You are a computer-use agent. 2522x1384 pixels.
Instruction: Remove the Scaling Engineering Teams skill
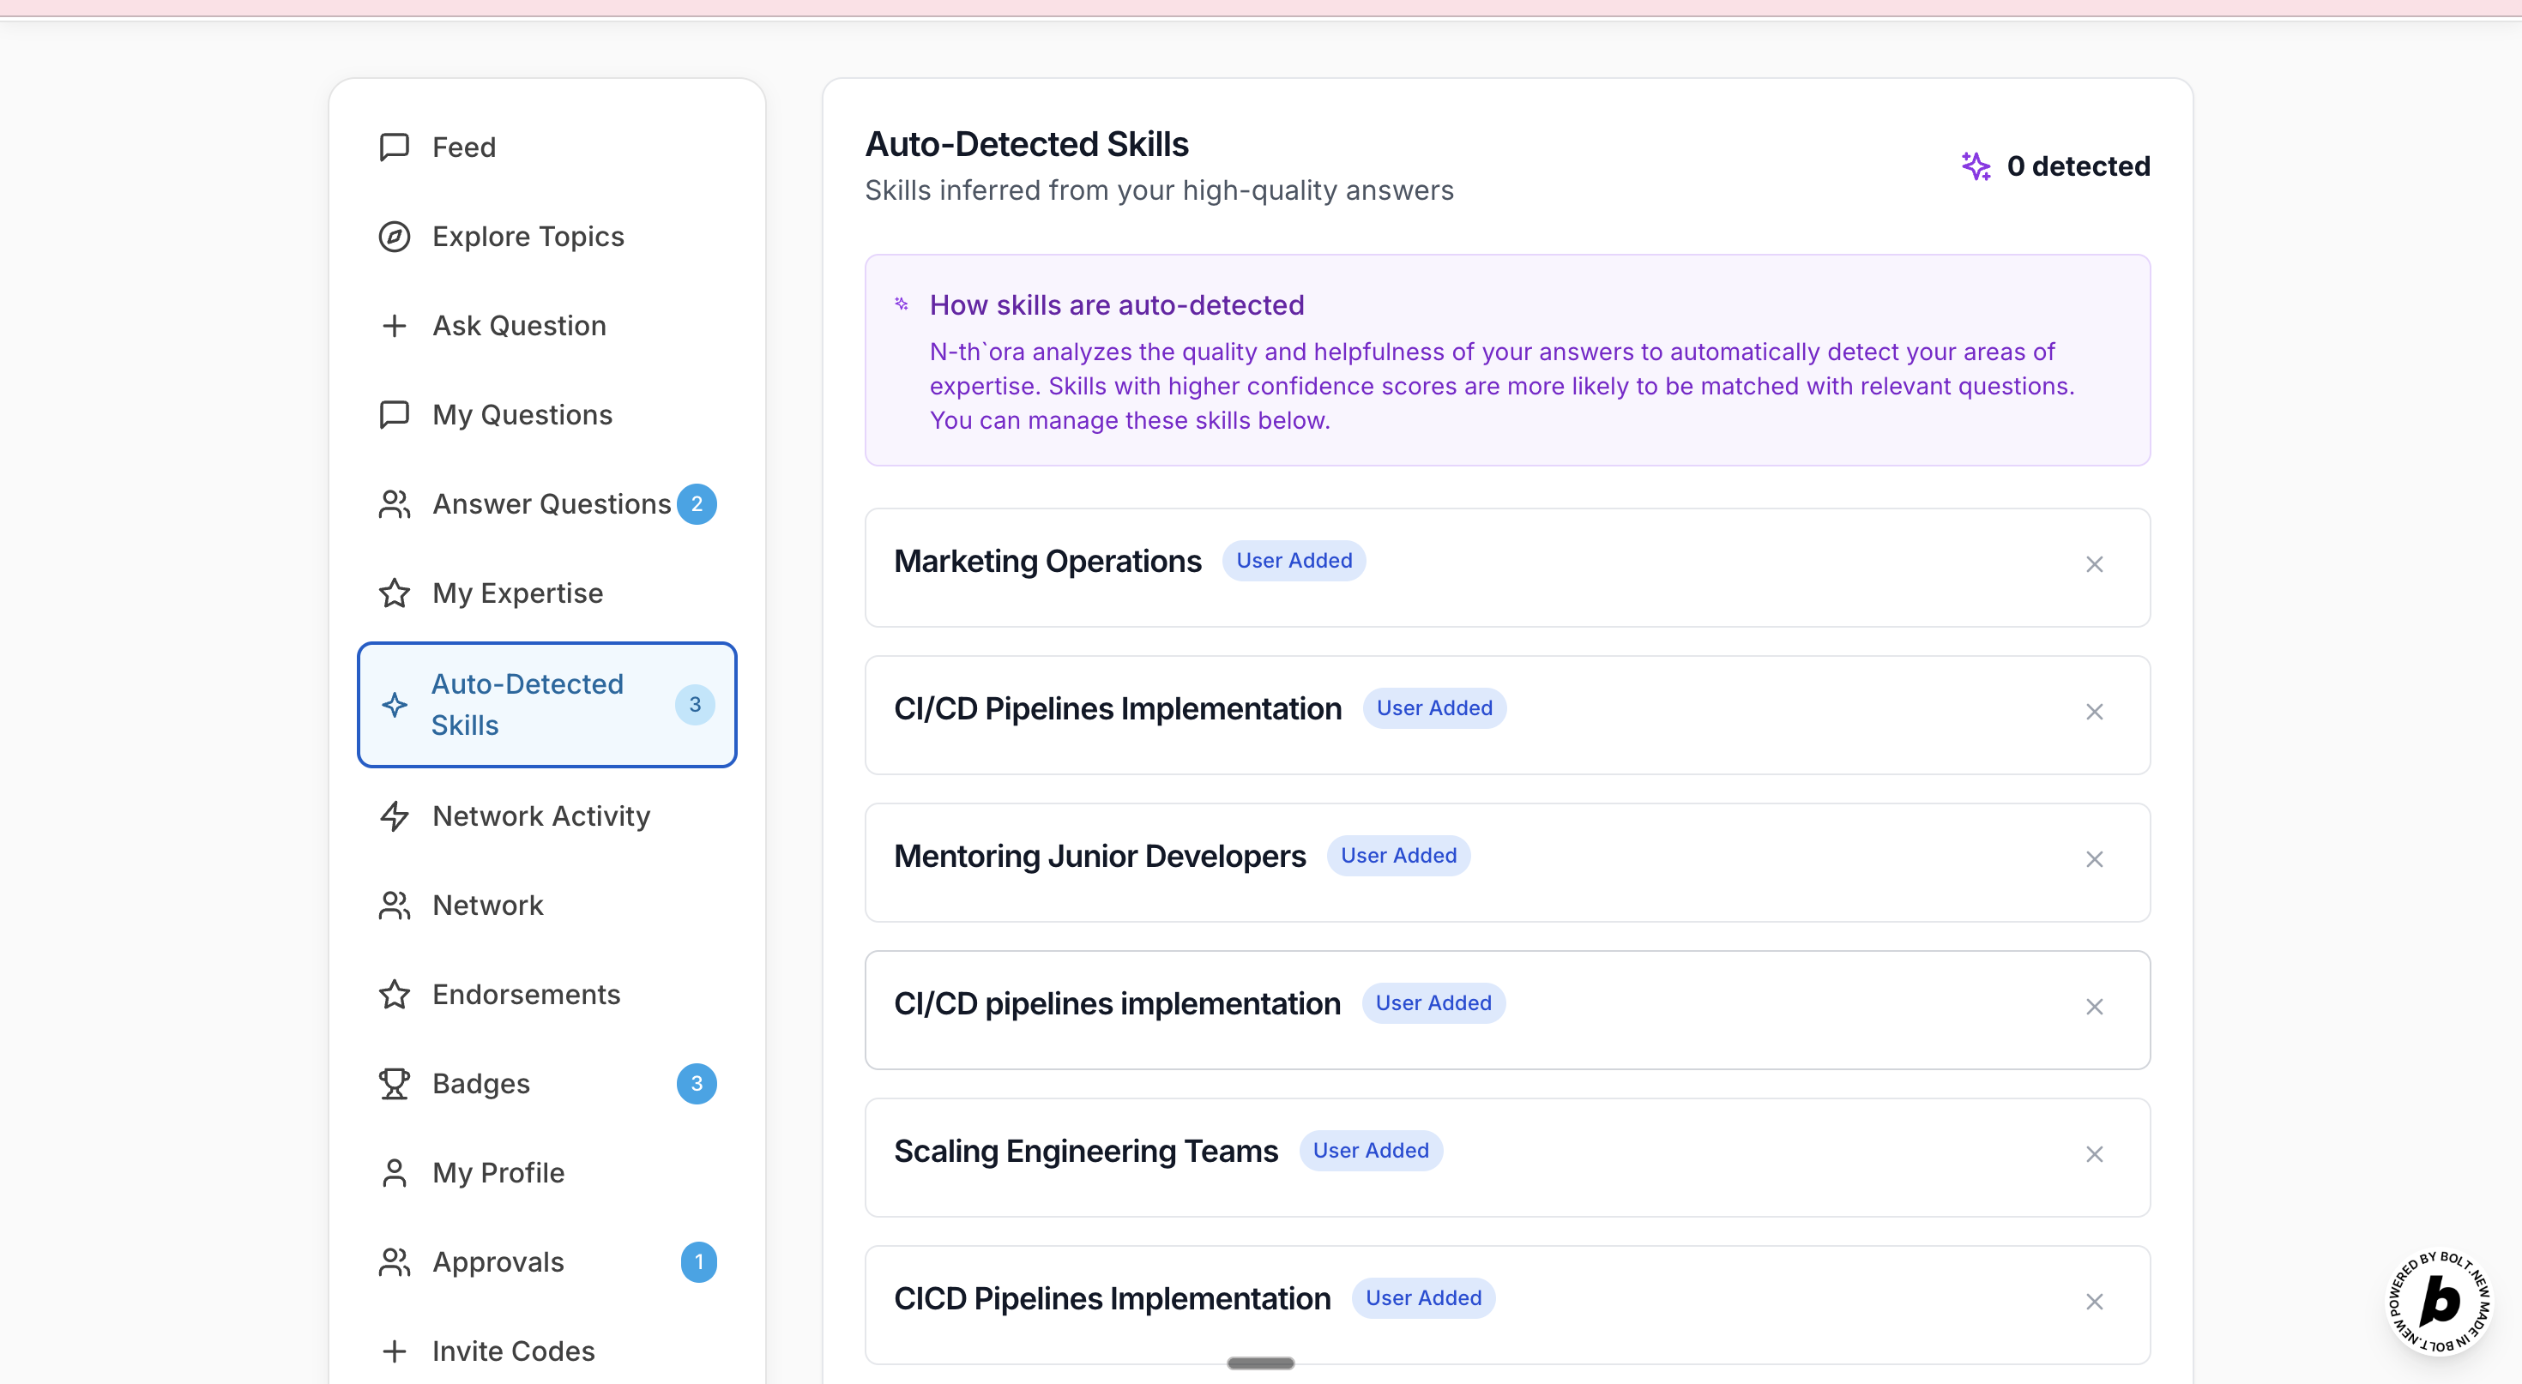[2094, 1154]
